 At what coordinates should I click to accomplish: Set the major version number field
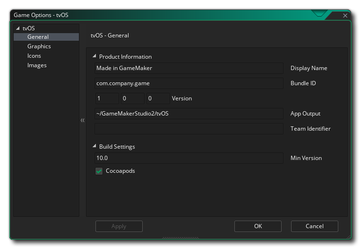pos(107,98)
